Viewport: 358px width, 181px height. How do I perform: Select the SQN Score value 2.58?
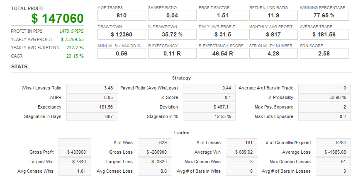pyautogui.click(x=324, y=53)
